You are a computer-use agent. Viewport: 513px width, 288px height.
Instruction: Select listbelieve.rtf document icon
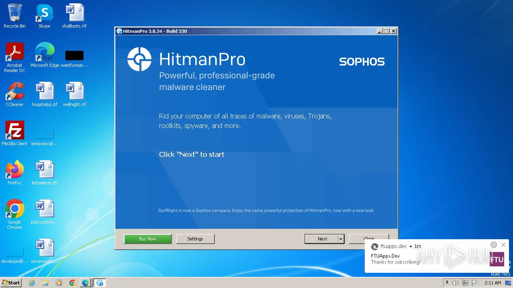click(x=44, y=173)
